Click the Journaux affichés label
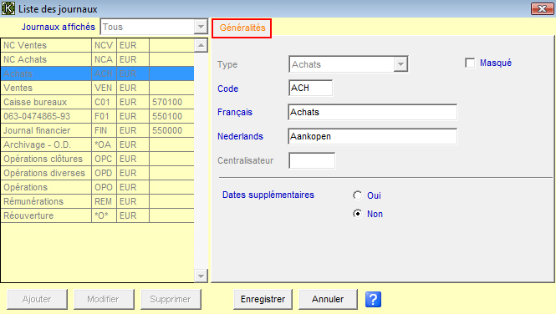The width and height of the screenshot is (556, 314). coord(59,27)
